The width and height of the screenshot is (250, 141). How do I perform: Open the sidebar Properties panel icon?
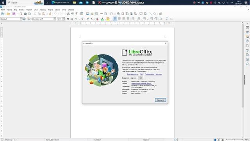tap(247, 27)
